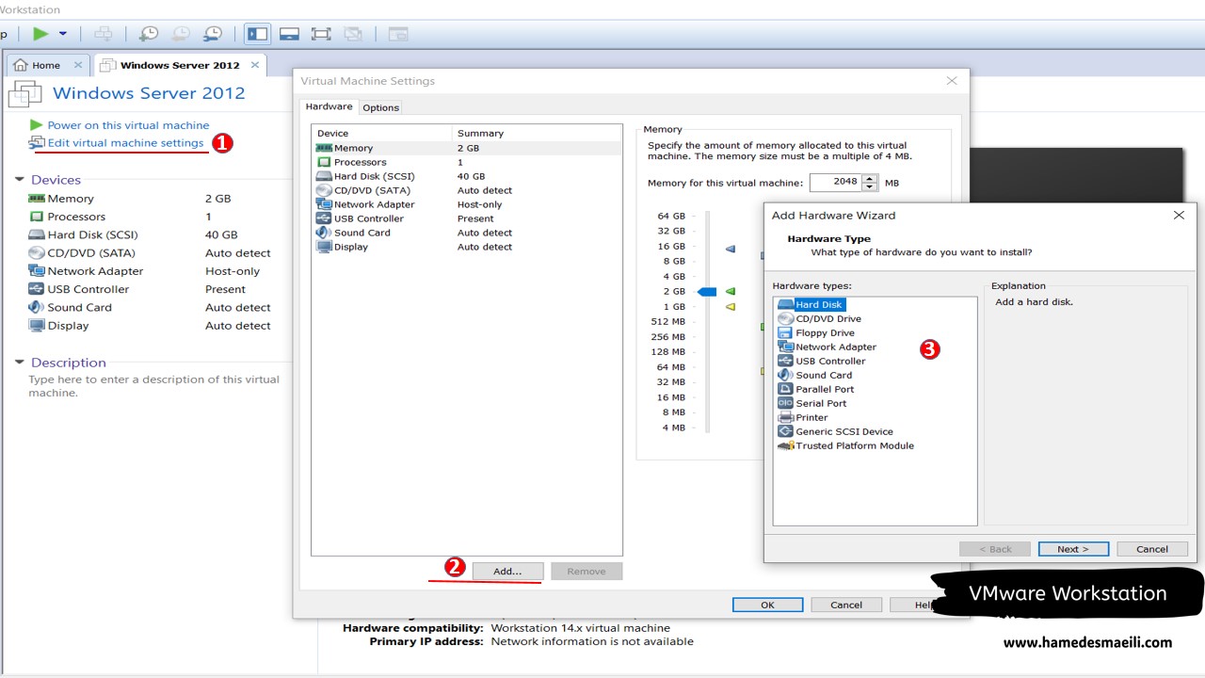Select Floppy Drive in Hardware types list
Screen dimensions: 1205x678
pos(816,332)
